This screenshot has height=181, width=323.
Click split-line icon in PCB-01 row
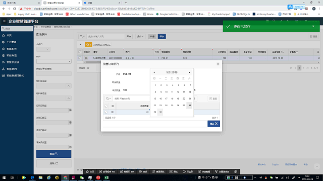[x=86, y=58]
